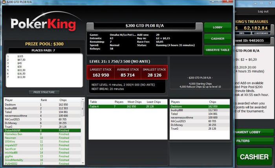Sort by Player column header in rankings

point(9,100)
